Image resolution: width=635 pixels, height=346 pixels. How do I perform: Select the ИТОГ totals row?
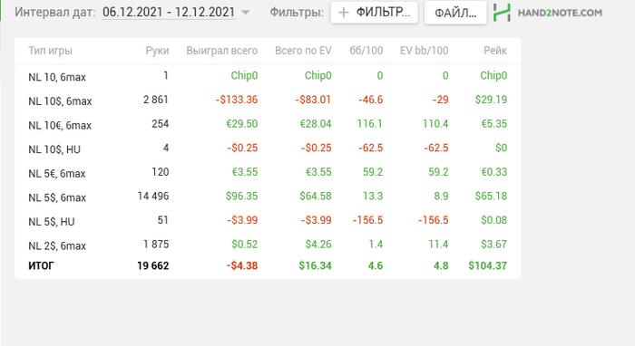point(268,265)
